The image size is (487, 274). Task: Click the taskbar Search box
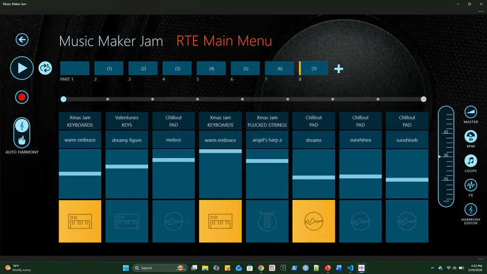tap(160, 268)
